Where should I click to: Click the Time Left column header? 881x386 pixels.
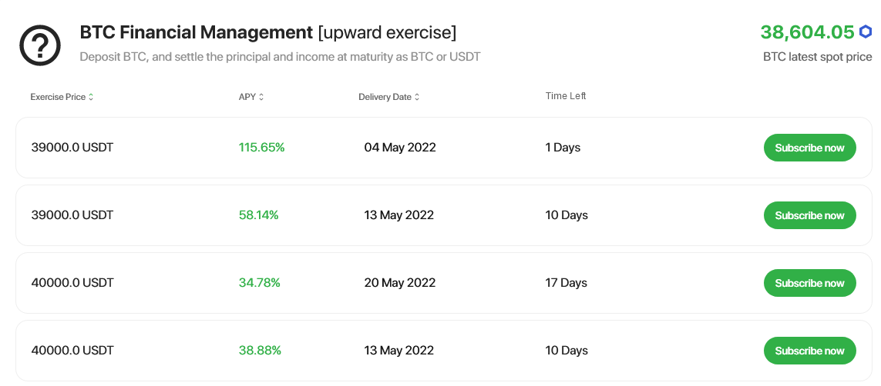566,96
